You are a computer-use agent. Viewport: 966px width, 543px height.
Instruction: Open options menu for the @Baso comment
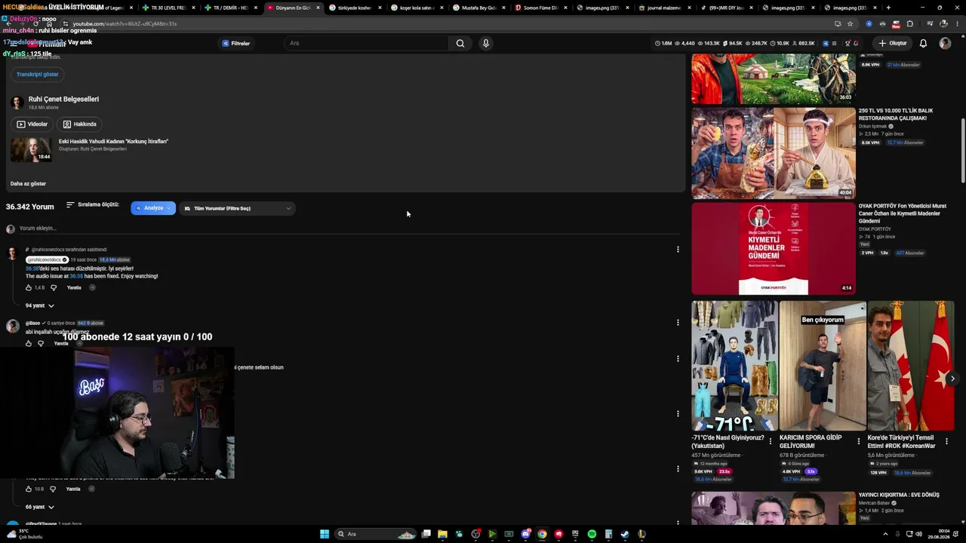(x=678, y=322)
